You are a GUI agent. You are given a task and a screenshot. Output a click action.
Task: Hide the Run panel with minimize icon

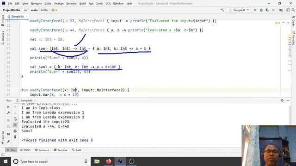tap(288, 101)
